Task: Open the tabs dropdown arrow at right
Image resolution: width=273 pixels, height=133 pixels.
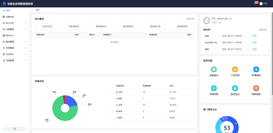Action: [x=271, y=10]
